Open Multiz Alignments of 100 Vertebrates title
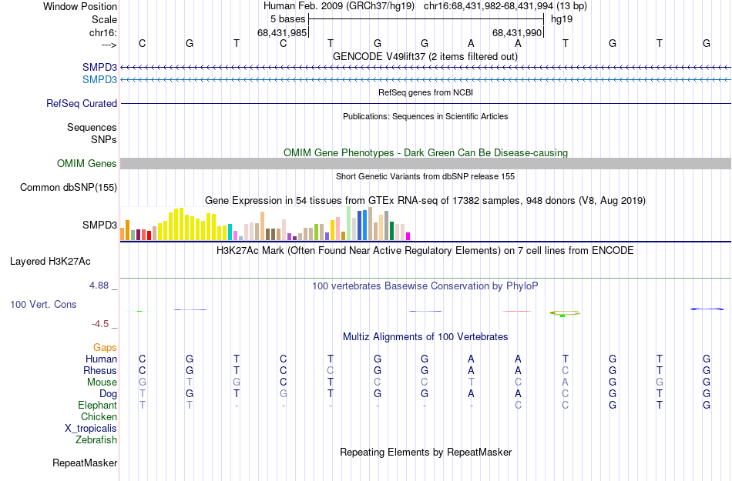732x481 pixels. click(425, 336)
